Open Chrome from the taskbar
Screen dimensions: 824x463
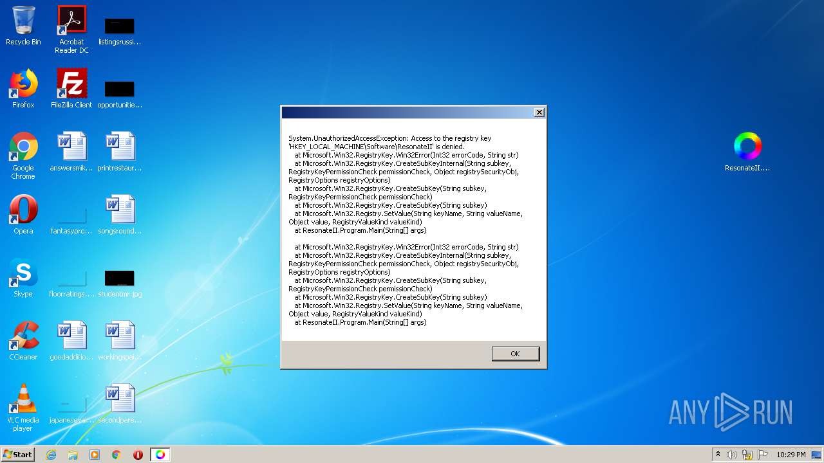tap(117, 455)
